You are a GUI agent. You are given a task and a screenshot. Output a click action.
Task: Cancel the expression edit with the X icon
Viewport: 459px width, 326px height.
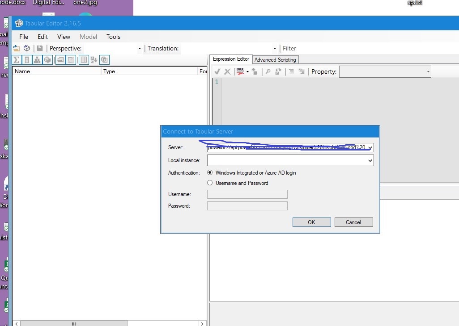click(228, 71)
